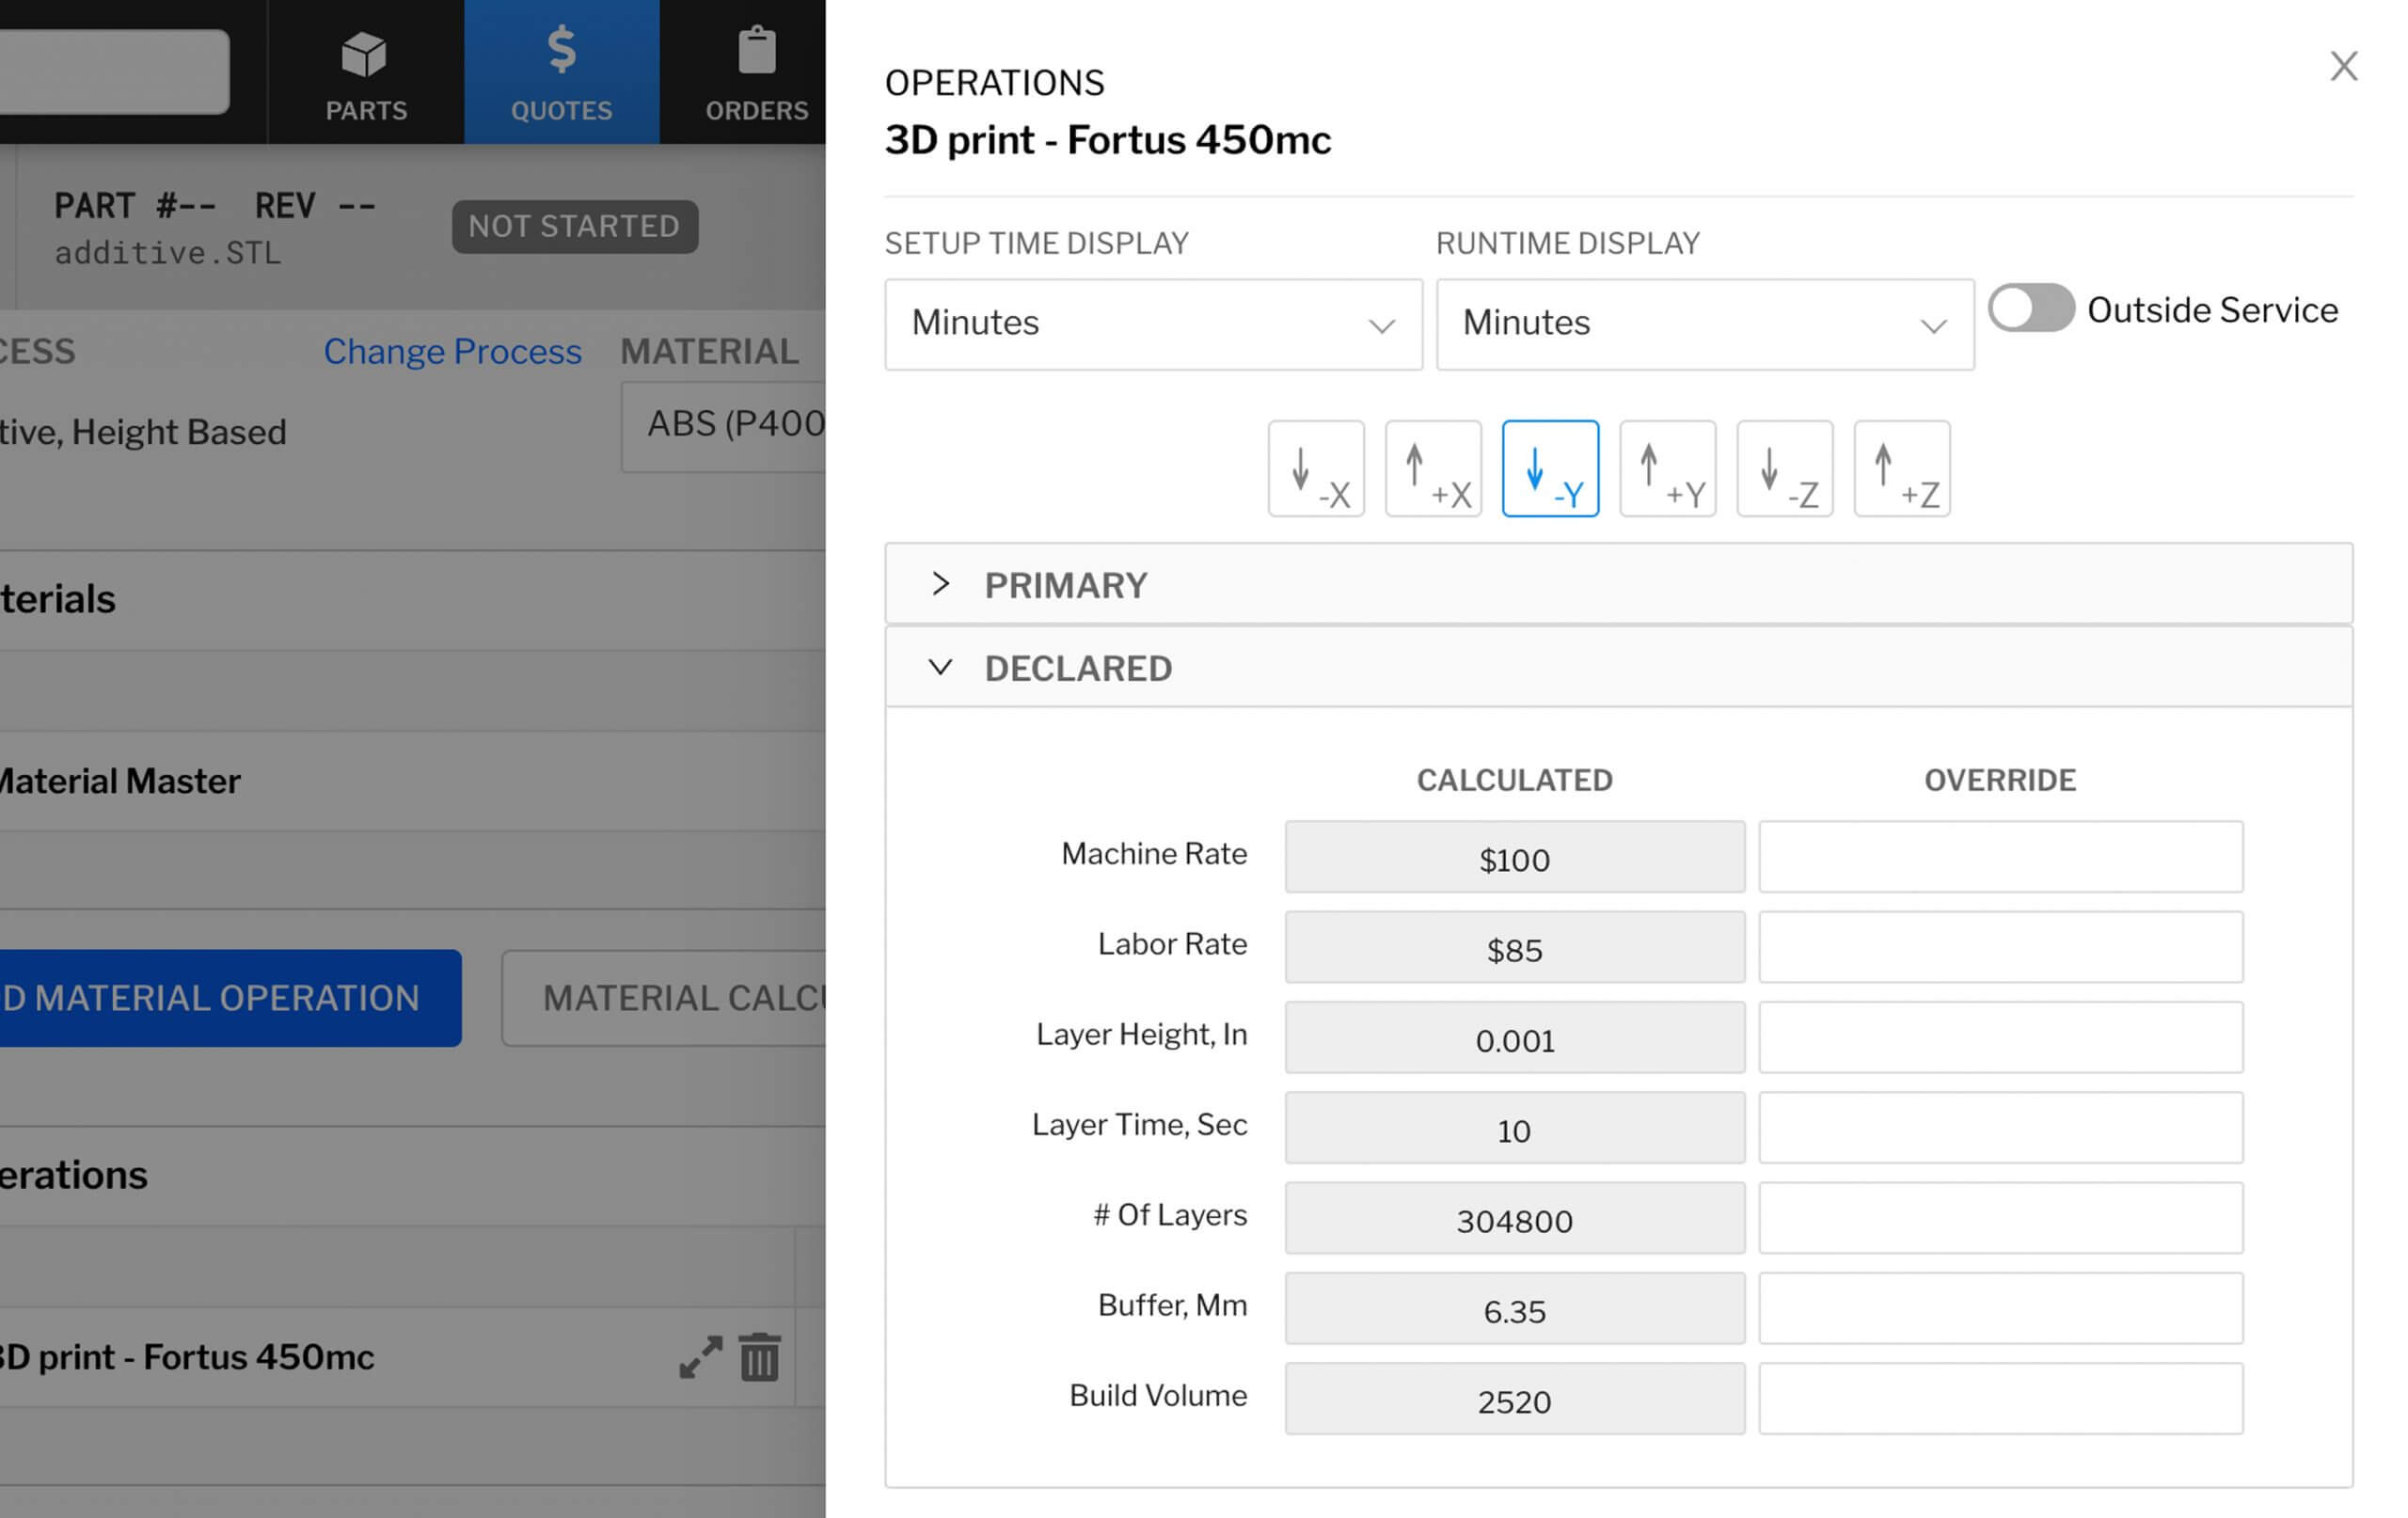Click the calculated Layer Time value 10
This screenshot has height=1518, width=2408.
(1514, 1127)
